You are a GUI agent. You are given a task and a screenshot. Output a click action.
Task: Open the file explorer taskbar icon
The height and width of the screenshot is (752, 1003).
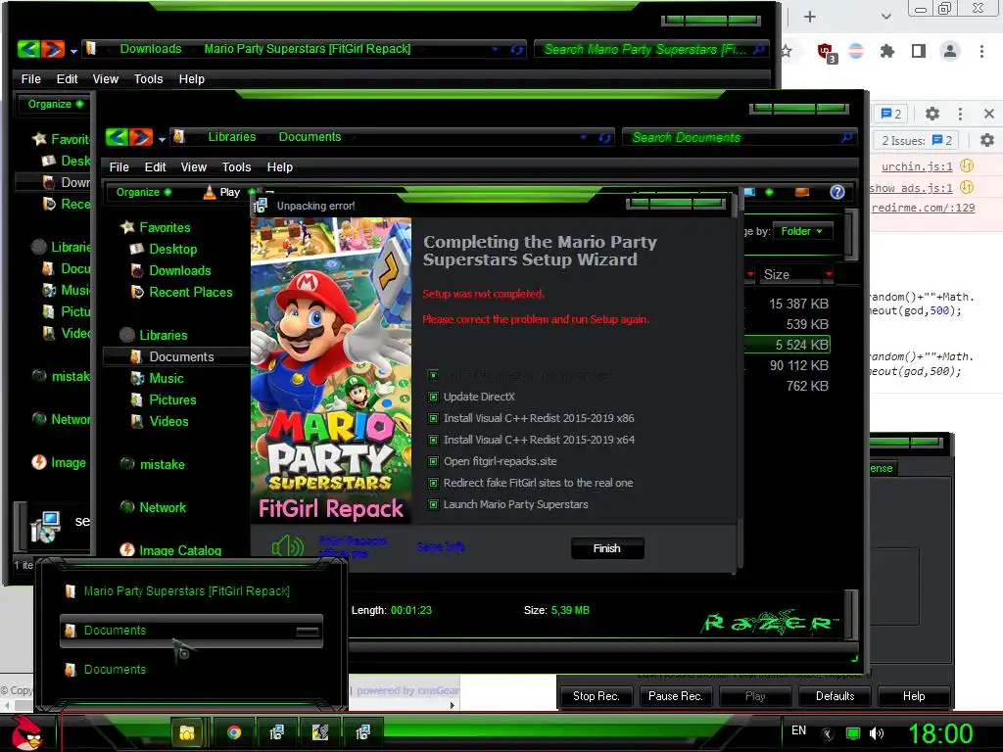(187, 732)
